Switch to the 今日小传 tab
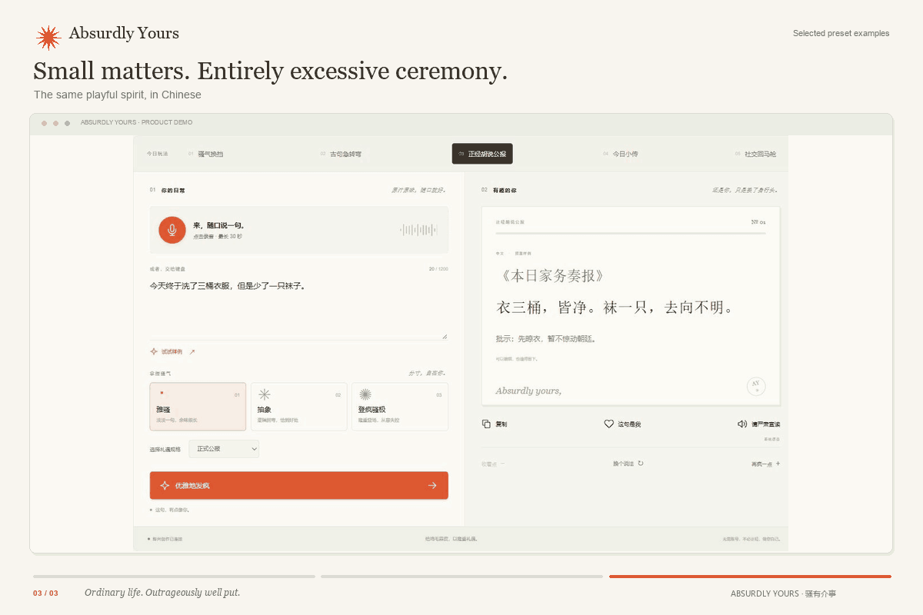The height and width of the screenshot is (615, 923). (x=620, y=154)
